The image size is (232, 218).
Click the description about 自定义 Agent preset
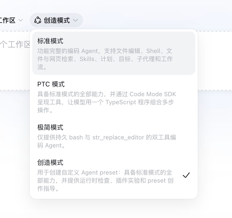(x=105, y=181)
